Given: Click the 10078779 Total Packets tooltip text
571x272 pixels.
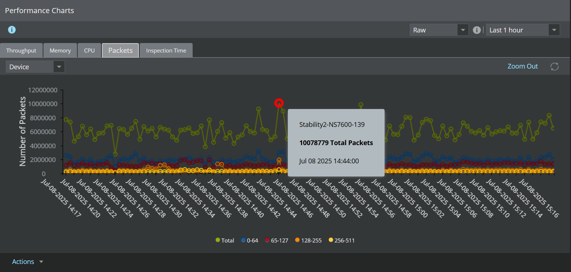Looking at the screenshot, I should [336, 143].
